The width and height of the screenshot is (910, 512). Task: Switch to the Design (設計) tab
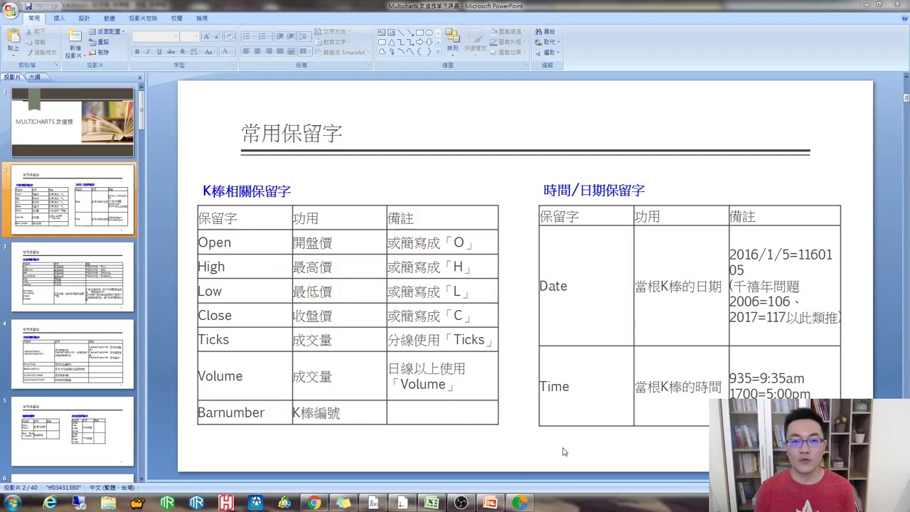tap(84, 18)
